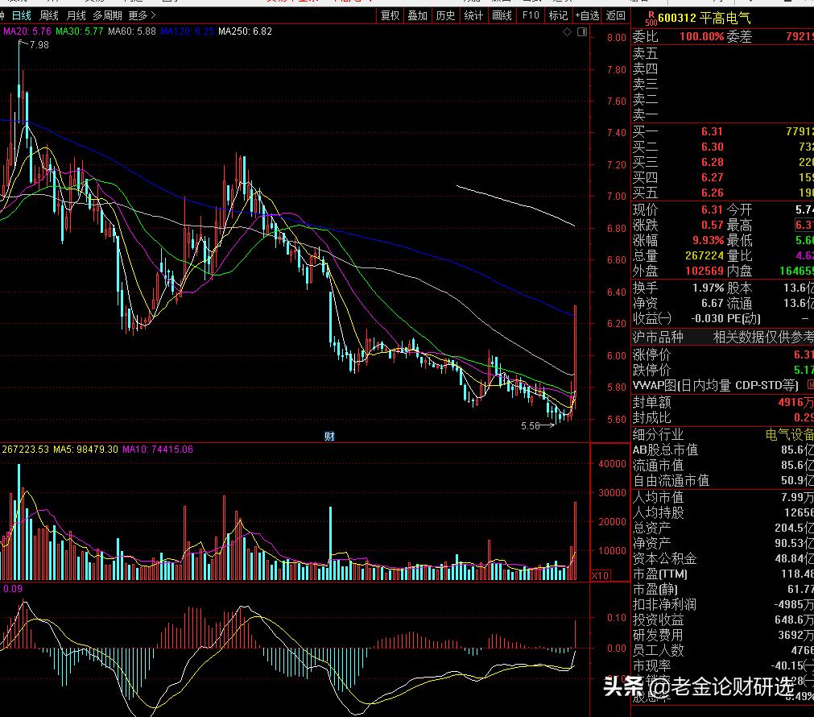
Task: Select the 卖五 ask row label
Action: (x=645, y=53)
